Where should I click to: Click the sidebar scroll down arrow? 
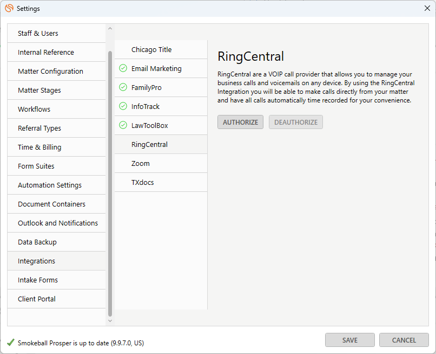(110, 321)
